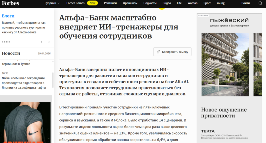Click Войти to sign in
This screenshot has width=266, height=143.
click(245, 3)
